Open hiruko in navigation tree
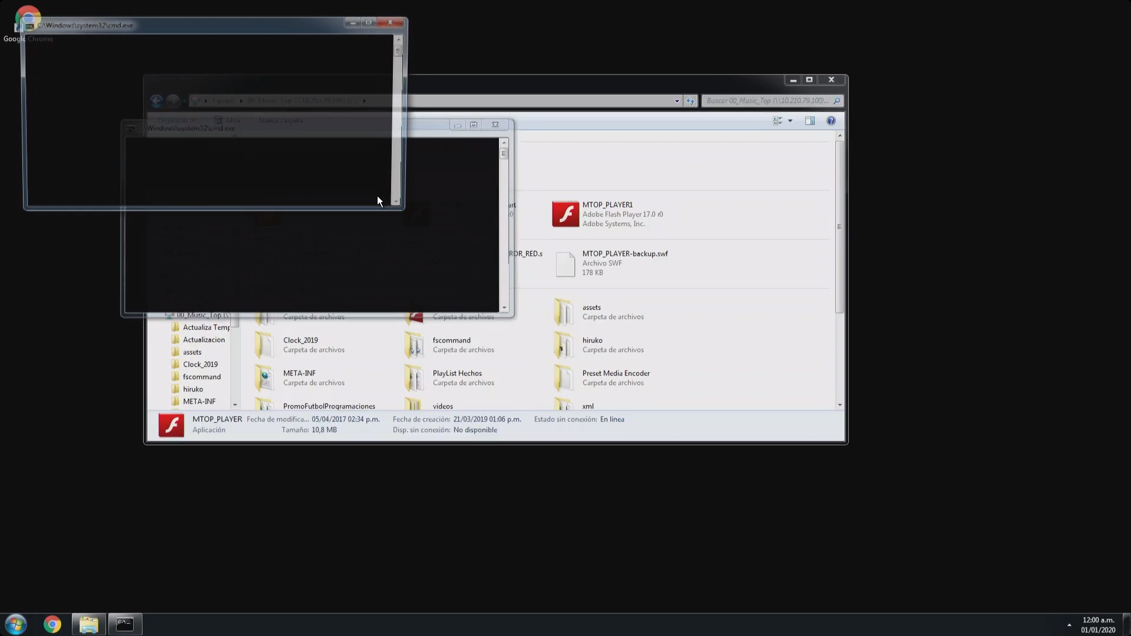The width and height of the screenshot is (1131, 636). tap(187, 389)
